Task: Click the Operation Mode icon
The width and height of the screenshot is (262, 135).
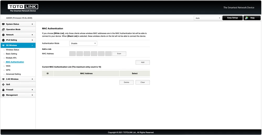Action: click(x=3, y=30)
